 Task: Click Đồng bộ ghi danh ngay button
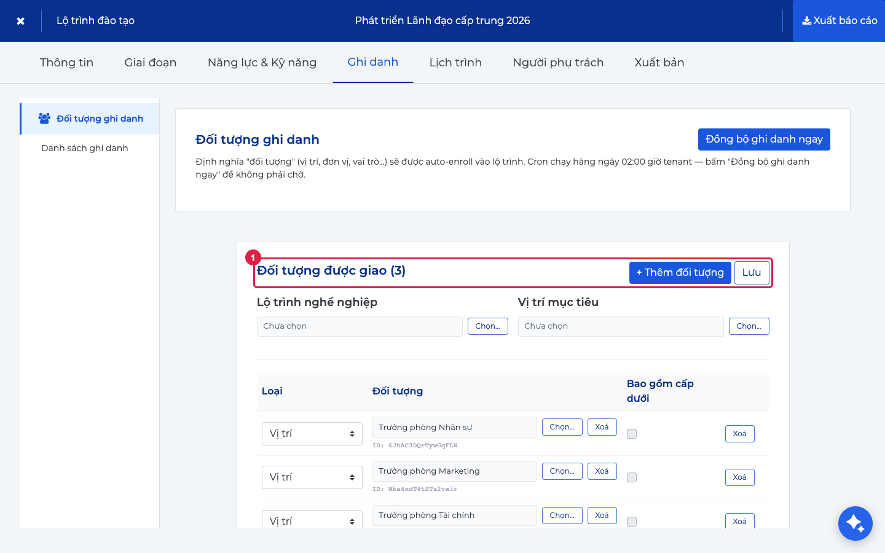coord(764,139)
